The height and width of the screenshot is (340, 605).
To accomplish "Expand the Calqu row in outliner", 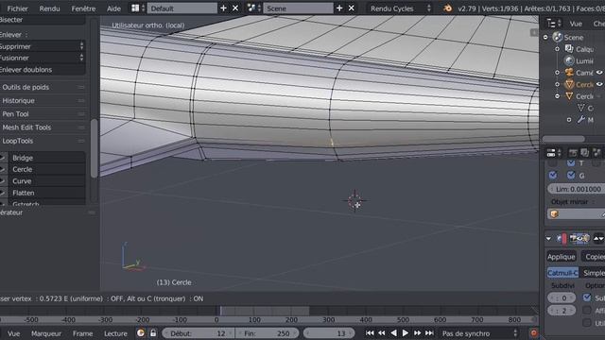I will pyautogui.click(x=557, y=49).
